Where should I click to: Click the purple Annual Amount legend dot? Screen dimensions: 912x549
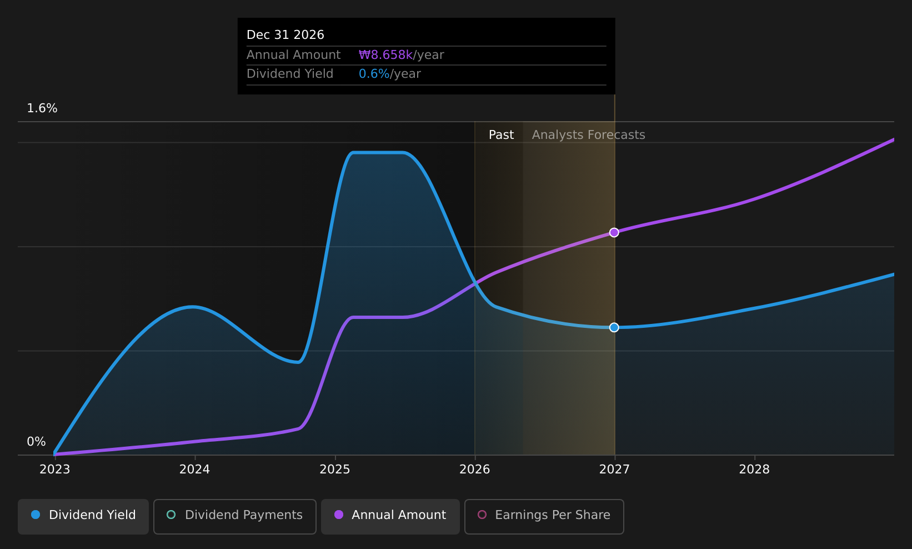(x=339, y=515)
